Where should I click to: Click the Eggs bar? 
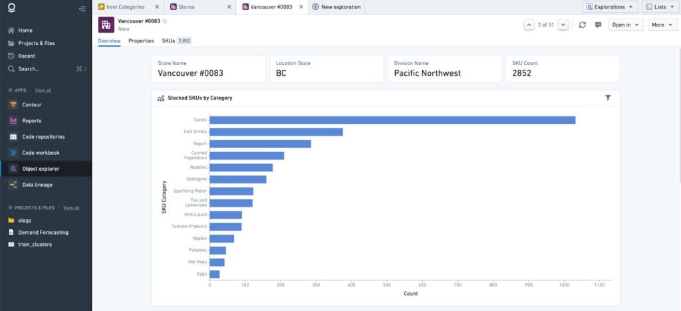coord(215,274)
